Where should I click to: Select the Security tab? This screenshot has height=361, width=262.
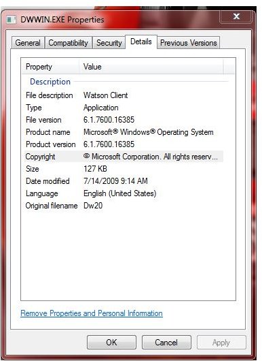[x=109, y=43]
